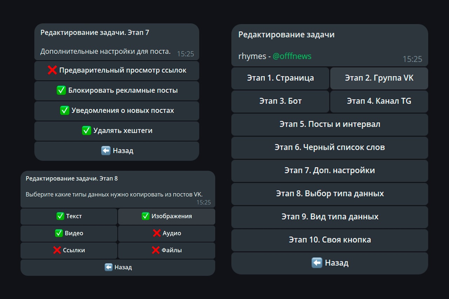449x299 pixels.
Task: Click the red cross icon beside Аудио
Action: [157, 233]
